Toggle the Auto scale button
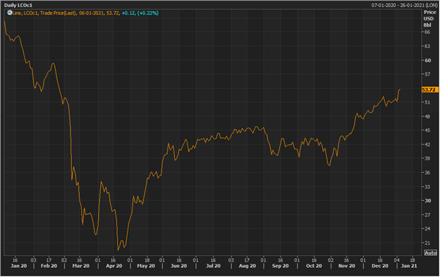Screen dimensions: 440x277 430,253
